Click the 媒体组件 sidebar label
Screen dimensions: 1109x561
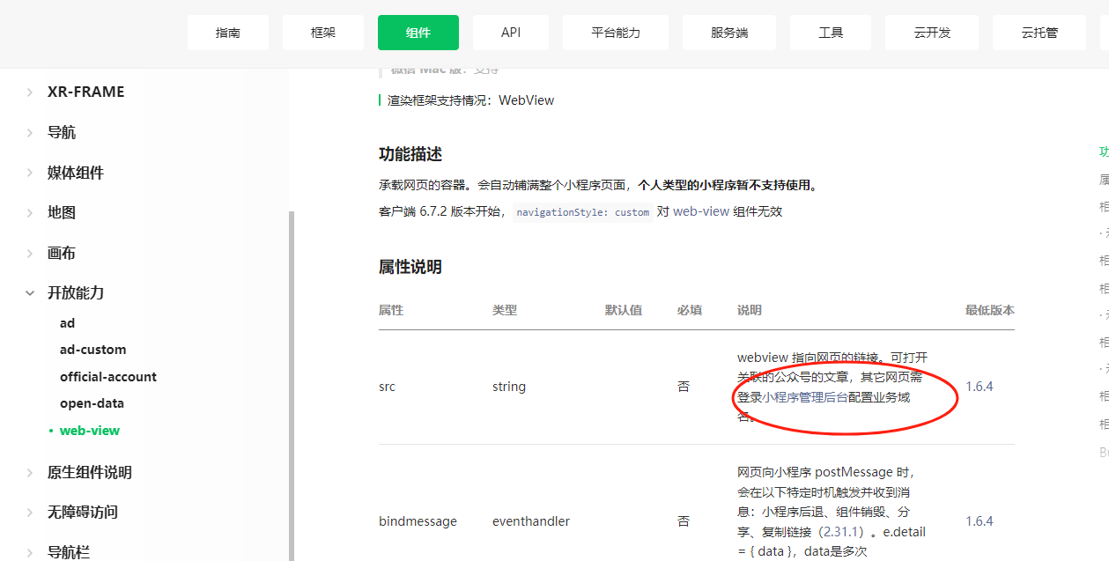pyautogui.click(x=76, y=173)
